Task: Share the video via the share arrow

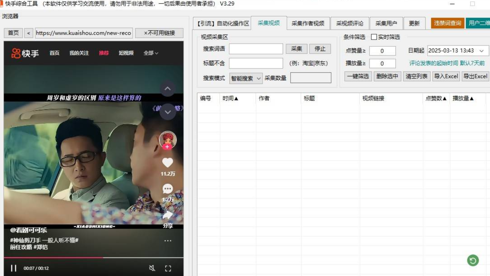Action: point(168,214)
